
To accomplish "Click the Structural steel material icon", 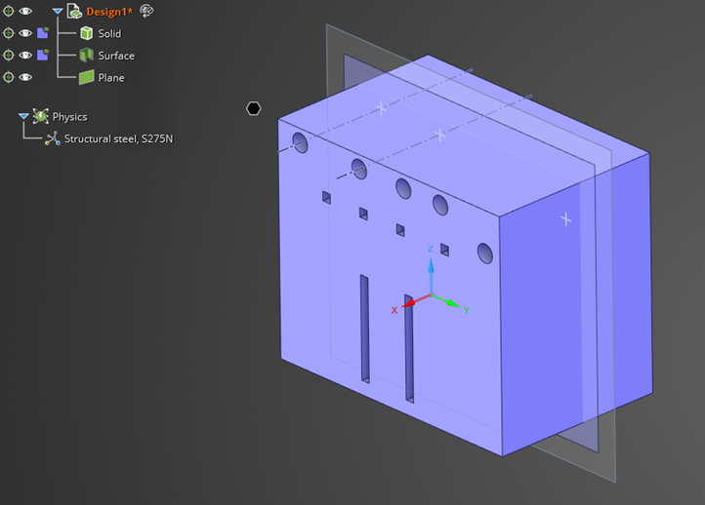I will click(53, 139).
